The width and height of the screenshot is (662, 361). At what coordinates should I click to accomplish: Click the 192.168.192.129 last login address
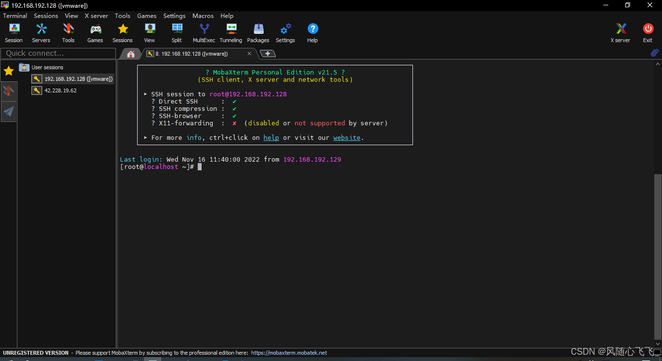pyautogui.click(x=312, y=159)
